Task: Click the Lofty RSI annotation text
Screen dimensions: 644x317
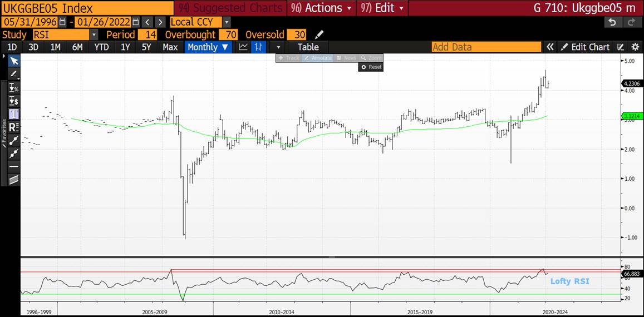Action: [569, 281]
